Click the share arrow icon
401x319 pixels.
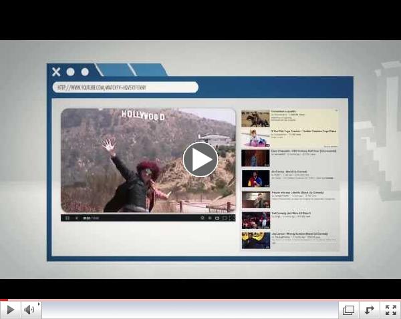click(x=369, y=310)
